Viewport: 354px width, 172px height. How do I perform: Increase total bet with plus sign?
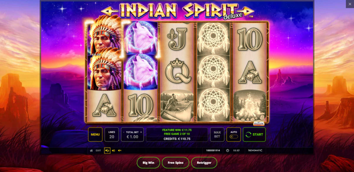coord(141,132)
